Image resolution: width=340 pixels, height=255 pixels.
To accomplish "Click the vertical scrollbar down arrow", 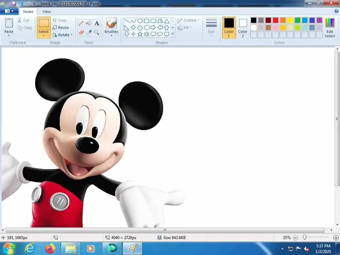I will 337,225.
